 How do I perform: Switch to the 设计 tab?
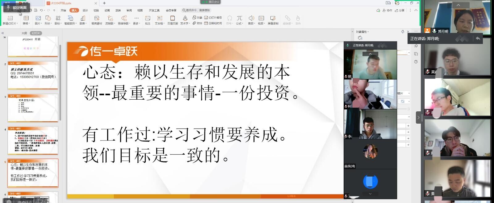coord(85,10)
